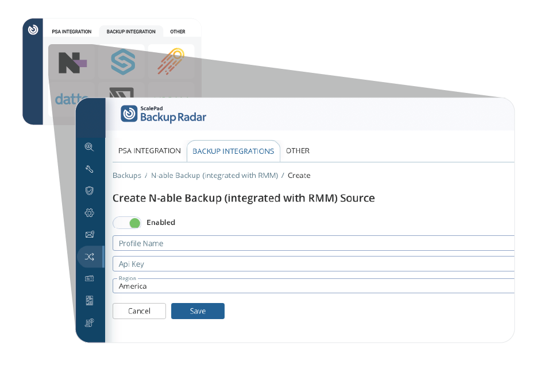Toggle the Enabled switch

point(127,223)
